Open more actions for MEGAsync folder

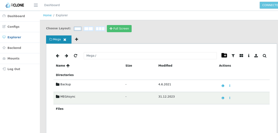pos(230,98)
